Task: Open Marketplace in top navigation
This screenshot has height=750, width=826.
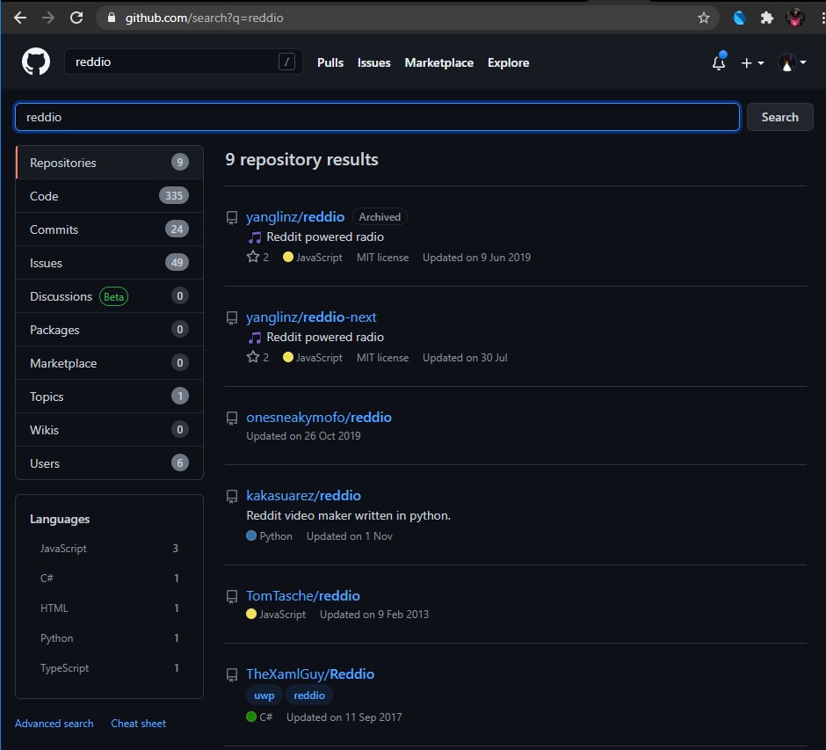Action: coord(438,62)
